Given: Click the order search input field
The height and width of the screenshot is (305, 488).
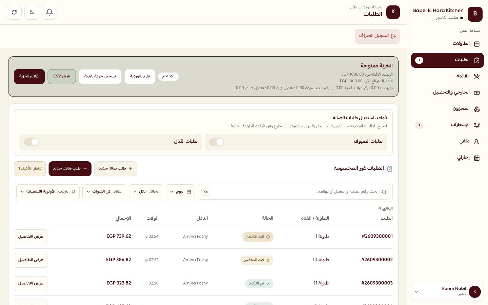Looking at the screenshot, I should click(294, 192).
